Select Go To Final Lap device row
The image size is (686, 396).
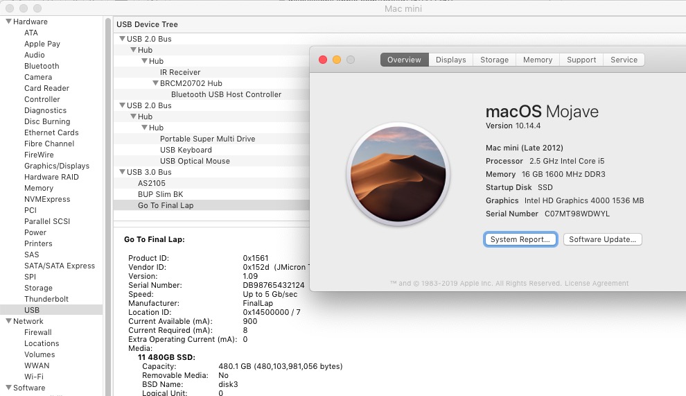click(211, 205)
